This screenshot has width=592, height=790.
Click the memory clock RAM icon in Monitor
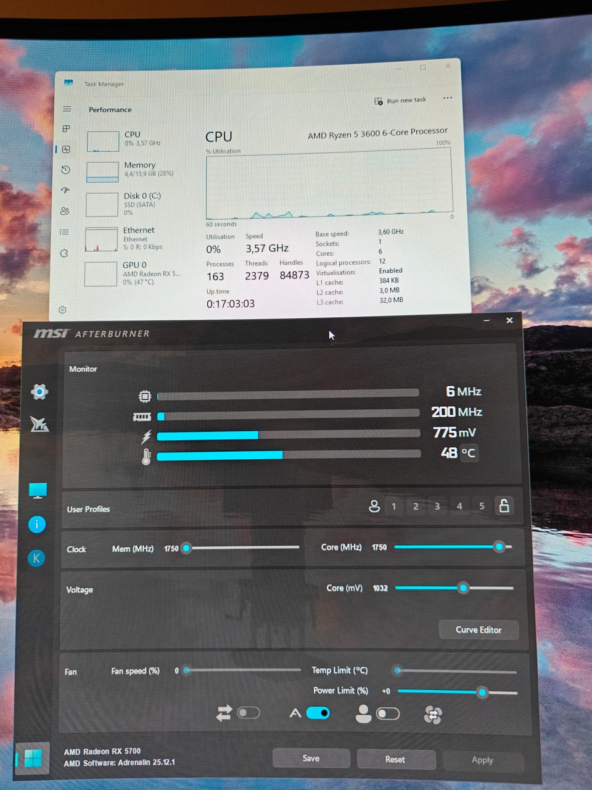tap(142, 417)
